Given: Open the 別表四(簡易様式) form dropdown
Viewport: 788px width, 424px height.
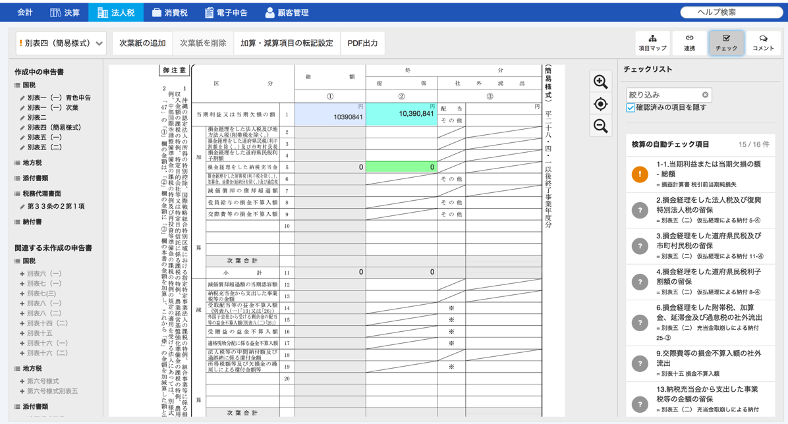Looking at the screenshot, I should tap(61, 43).
